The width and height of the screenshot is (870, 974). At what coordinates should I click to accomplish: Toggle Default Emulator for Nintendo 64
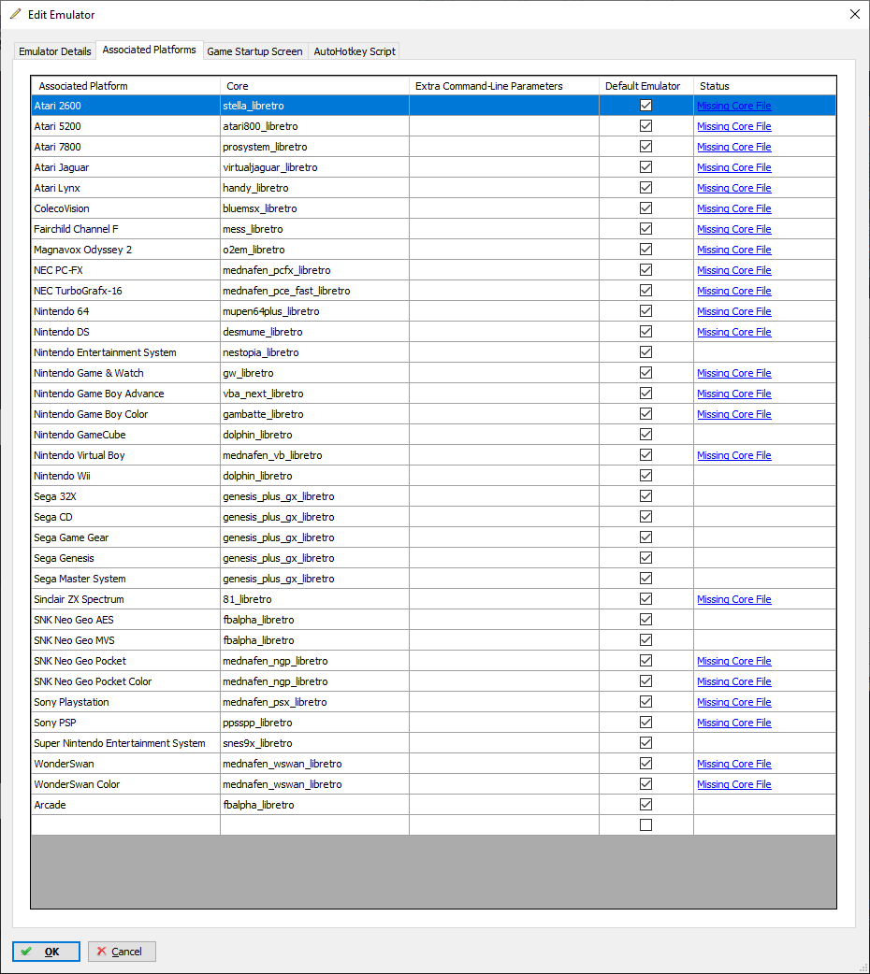click(x=646, y=311)
